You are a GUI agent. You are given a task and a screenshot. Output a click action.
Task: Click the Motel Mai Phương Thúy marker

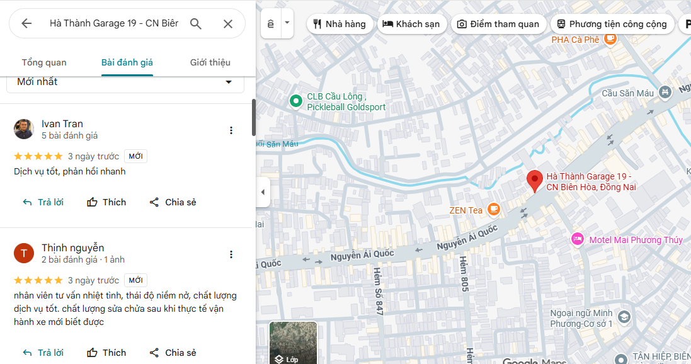[x=577, y=239]
